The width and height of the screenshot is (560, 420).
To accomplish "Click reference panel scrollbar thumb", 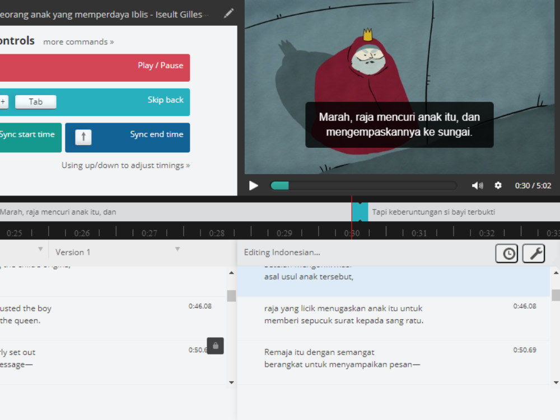I will coord(231,296).
